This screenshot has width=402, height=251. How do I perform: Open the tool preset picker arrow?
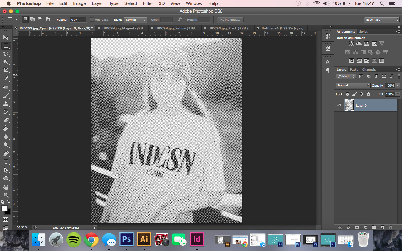16,19
